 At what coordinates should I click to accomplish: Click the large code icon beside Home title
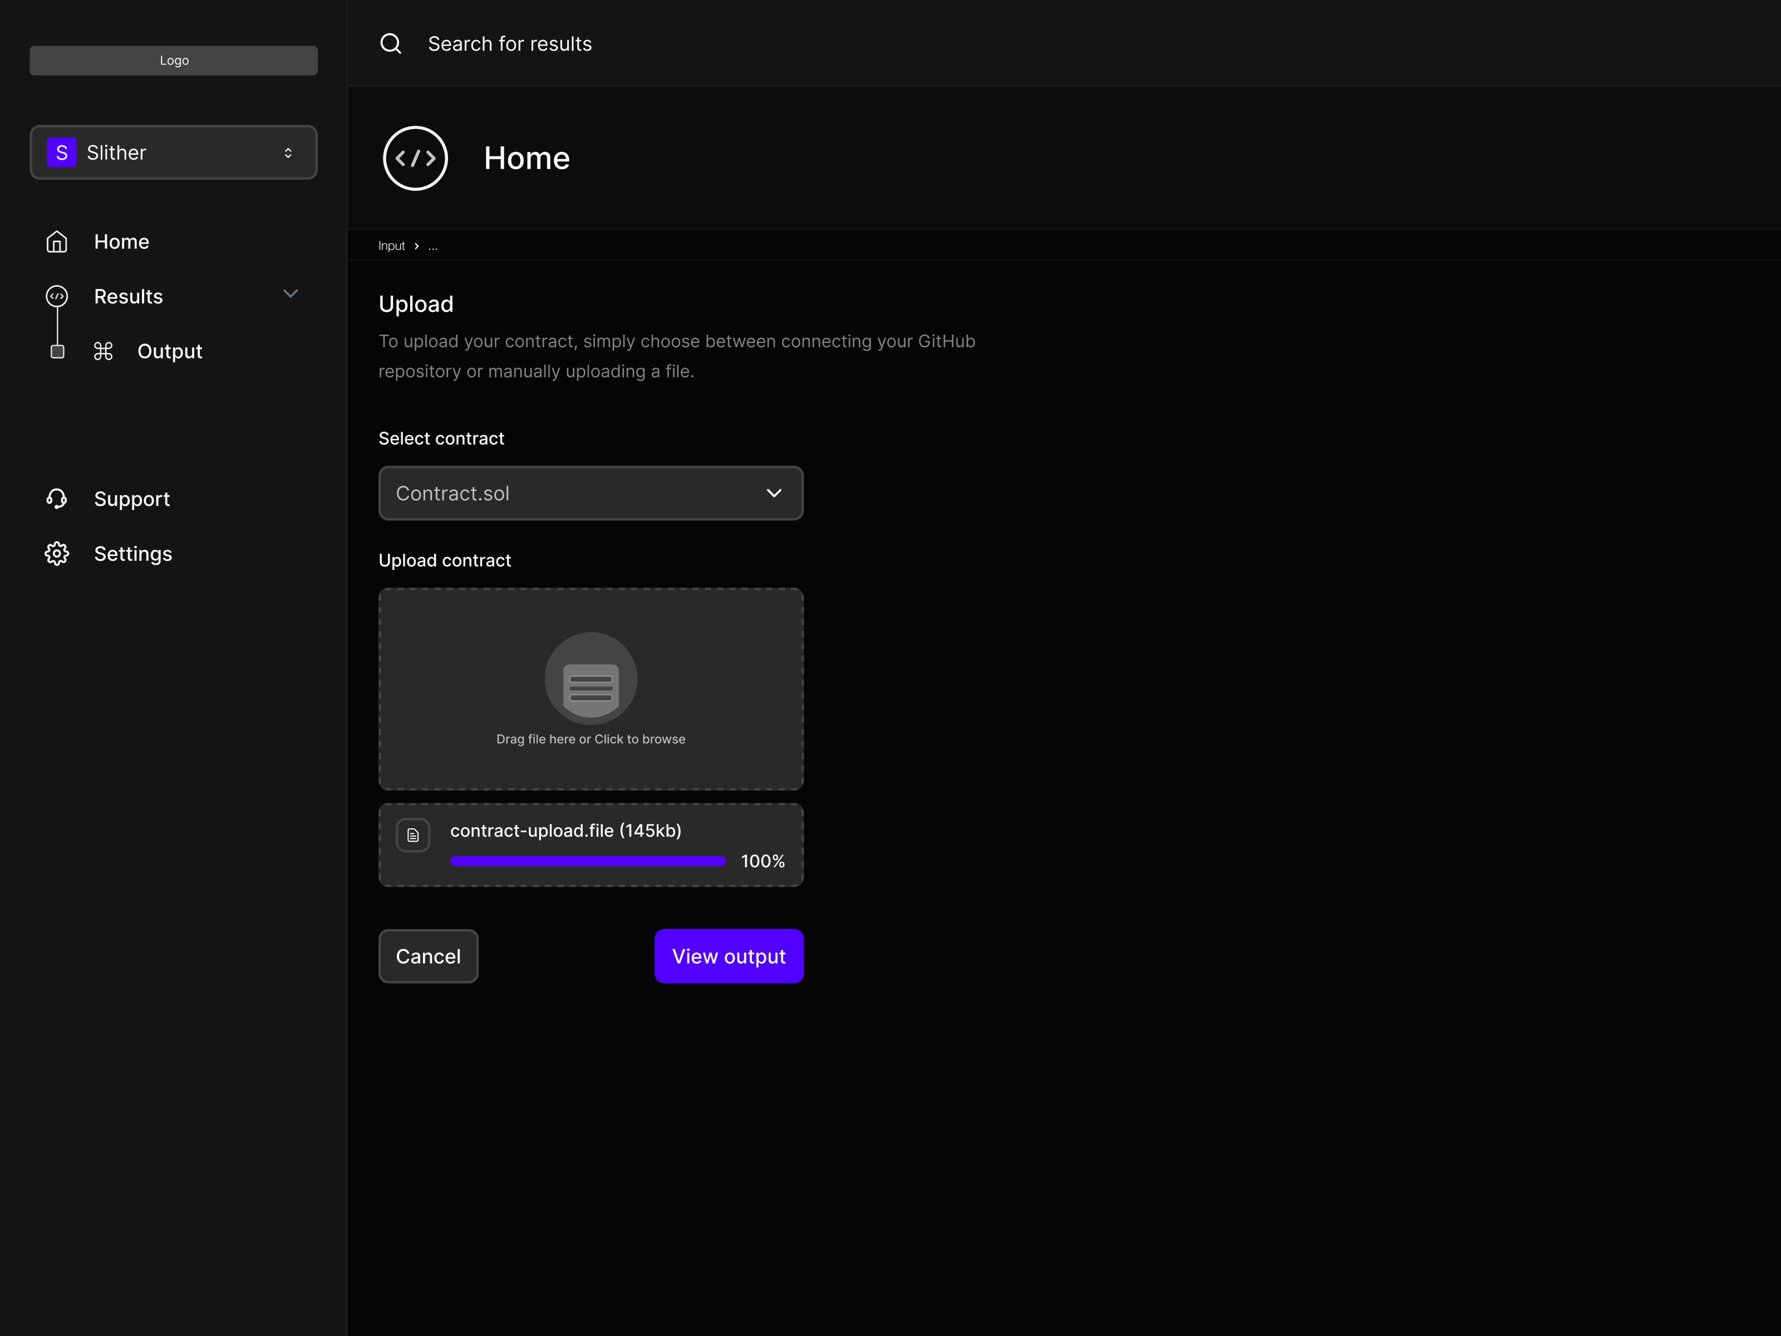tap(415, 158)
